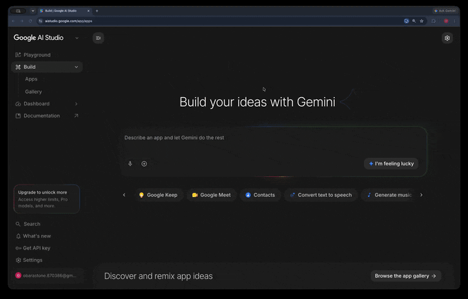The image size is (468, 299).
Task: Click the Build tools icon in sidebar
Action: click(x=18, y=67)
